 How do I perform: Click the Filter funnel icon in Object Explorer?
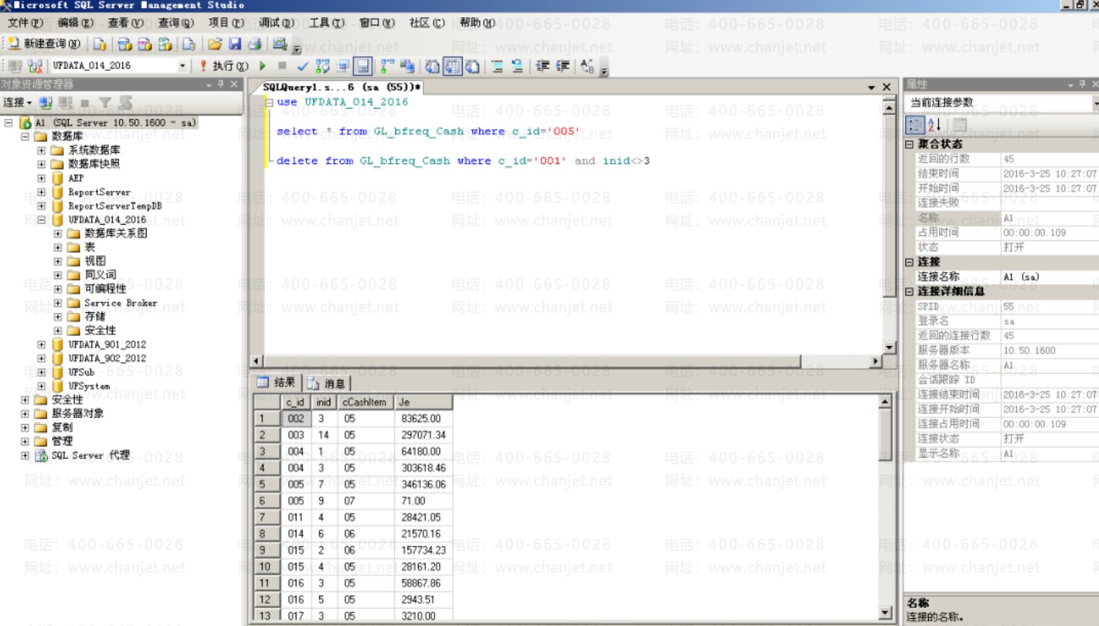click(x=105, y=102)
